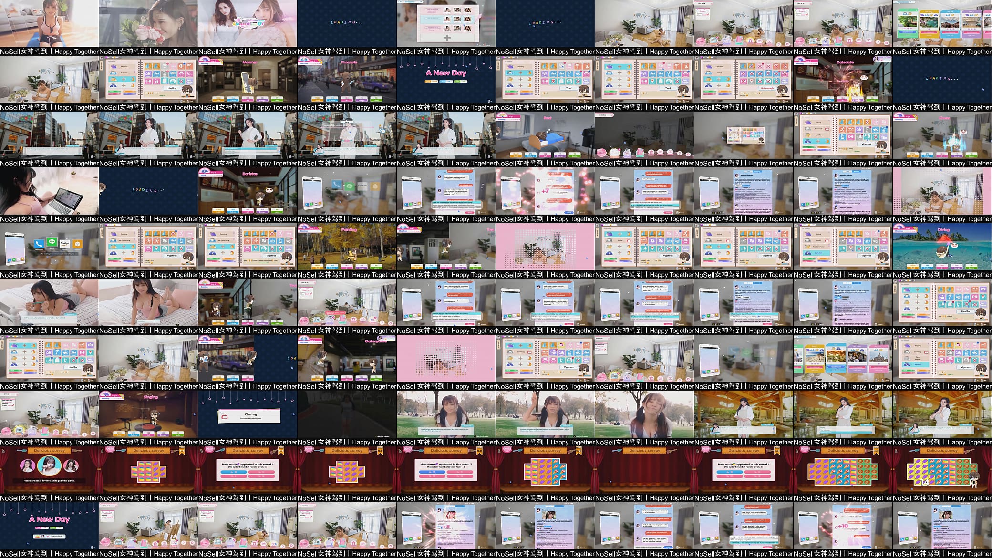
Task: Jump to the "Diving" underwater scene thumbnail
Action: pyautogui.click(x=942, y=247)
